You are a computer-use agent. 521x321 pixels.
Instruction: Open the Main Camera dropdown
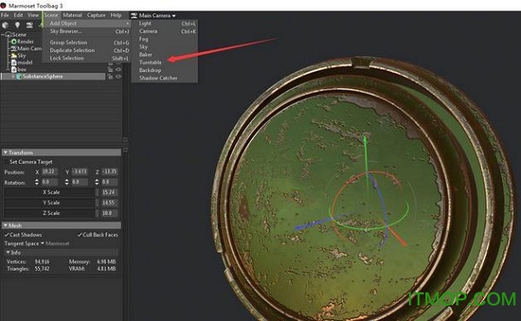click(x=154, y=16)
